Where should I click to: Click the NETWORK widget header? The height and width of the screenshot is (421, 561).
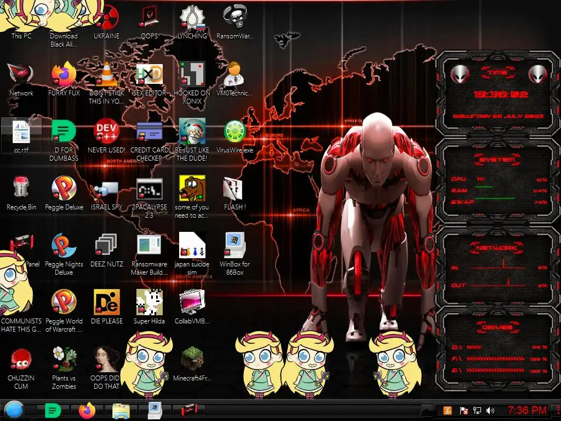pos(496,248)
